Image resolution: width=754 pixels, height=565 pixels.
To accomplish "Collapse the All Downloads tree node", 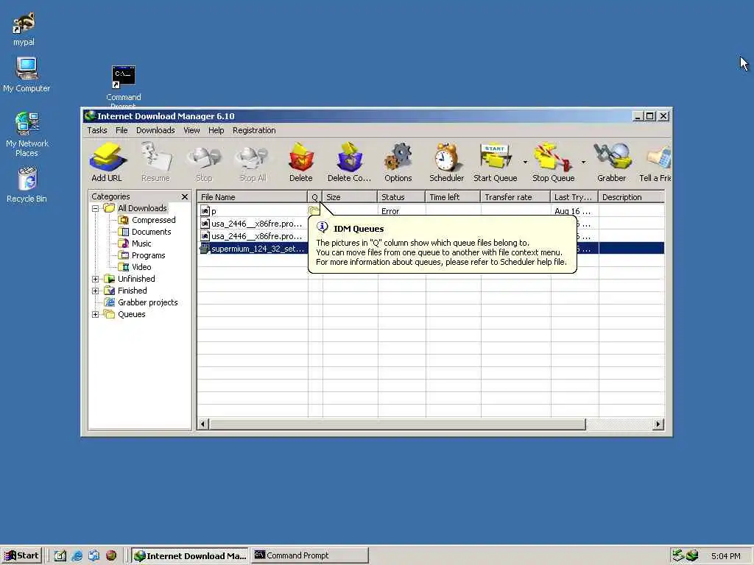I will point(95,208).
